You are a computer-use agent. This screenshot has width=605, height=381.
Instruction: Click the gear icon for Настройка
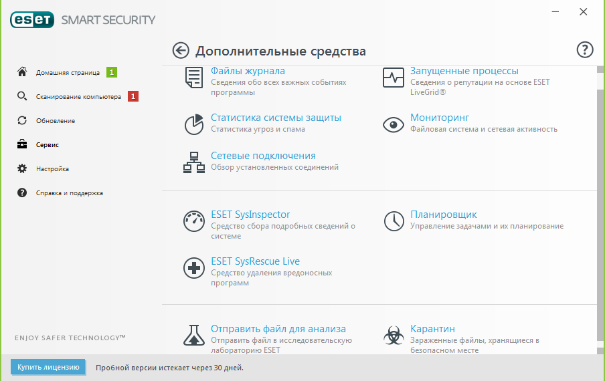tap(22, 168)
